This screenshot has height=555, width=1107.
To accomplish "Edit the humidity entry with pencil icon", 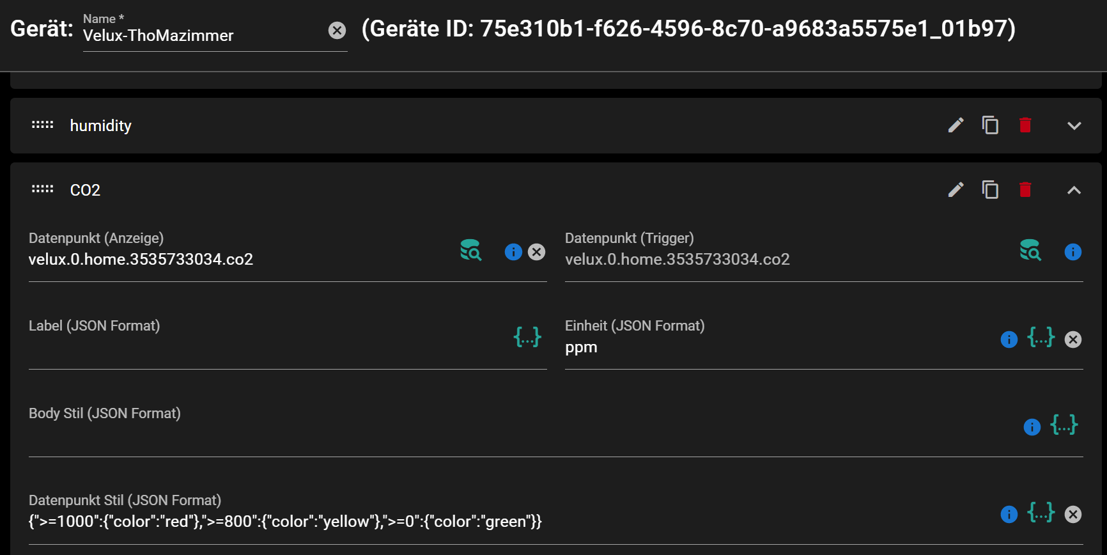I will click(x=956, y=125).
